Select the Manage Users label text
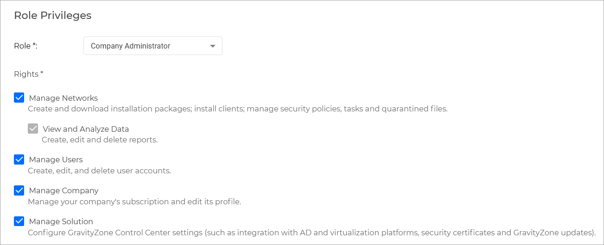The height and width of the screenshot is (245, 604). [56, 159]
